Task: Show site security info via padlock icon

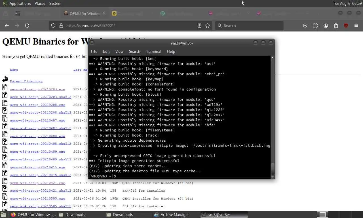Action: tap(61, 26)
